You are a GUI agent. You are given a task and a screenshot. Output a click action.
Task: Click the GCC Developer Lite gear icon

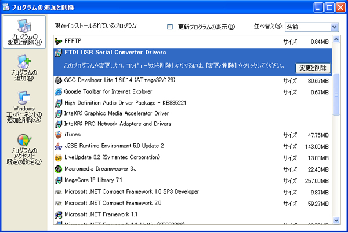pyautogui.click(x=58, y=80)
